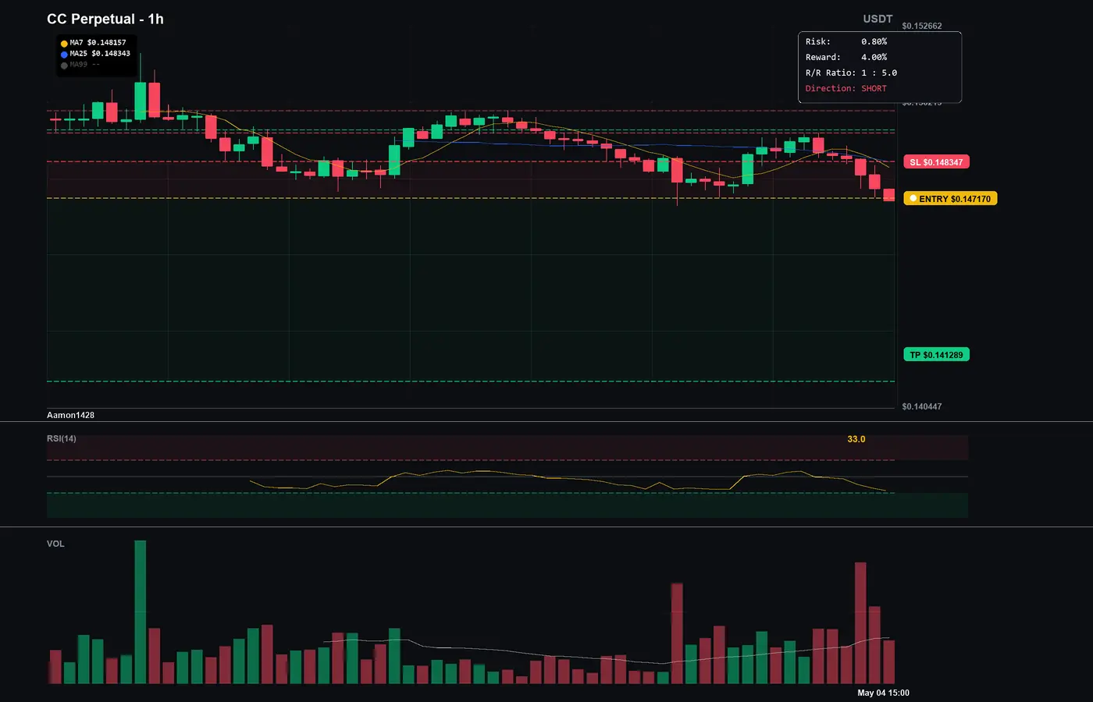
Task: Click the RSI(14) indicator label
Action: click(x=62, y=438)
